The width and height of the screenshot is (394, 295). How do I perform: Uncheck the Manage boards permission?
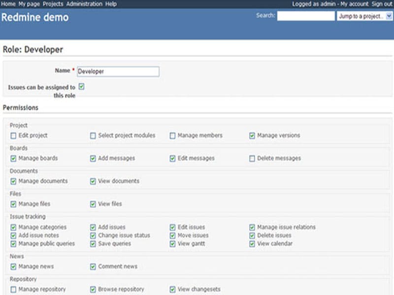pos(12,158)
